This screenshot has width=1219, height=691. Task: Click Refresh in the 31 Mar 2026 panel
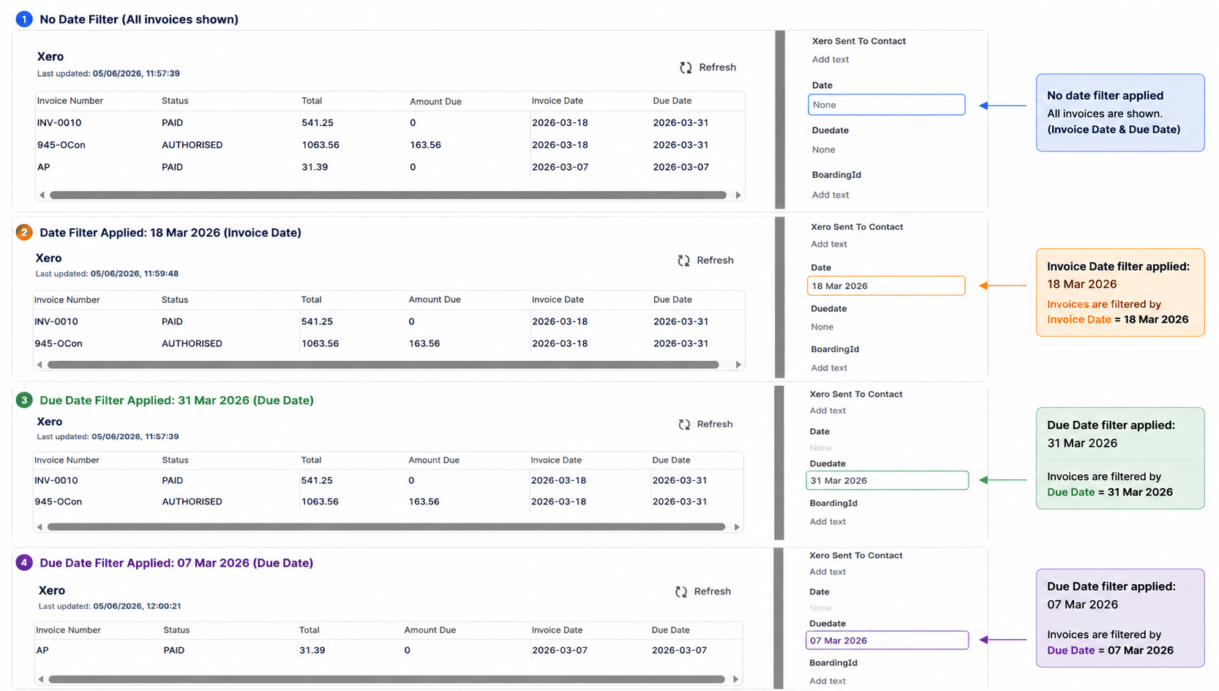tap(705, 425)
